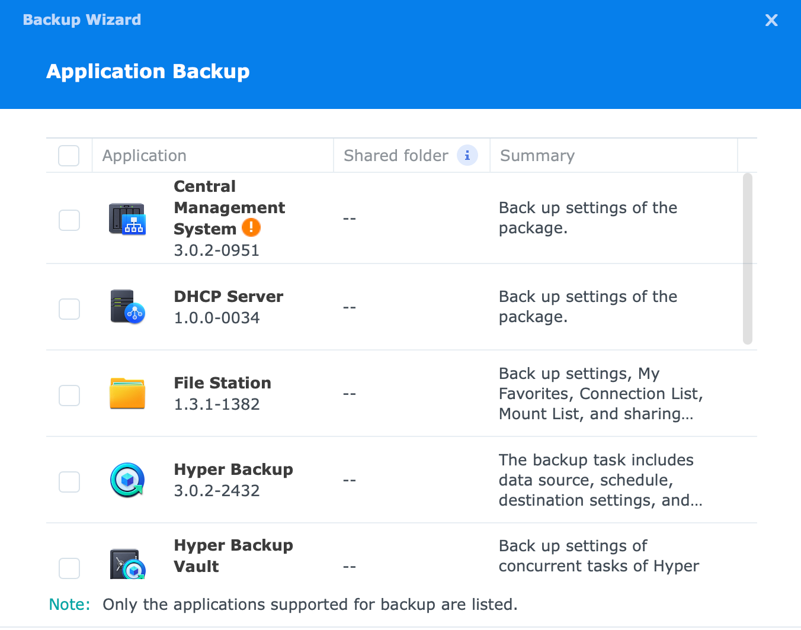Click the shared folder dashes in File Station row
This screenshot has height=630, width=801.
click(x=350, y=394)
